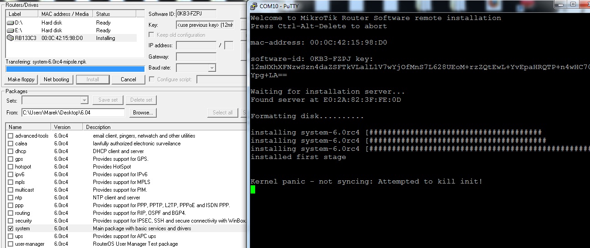The width and height of the screenshot is (590, 248).
Task: Maximize the PuTTY window
Action: [x=573, y=5]
